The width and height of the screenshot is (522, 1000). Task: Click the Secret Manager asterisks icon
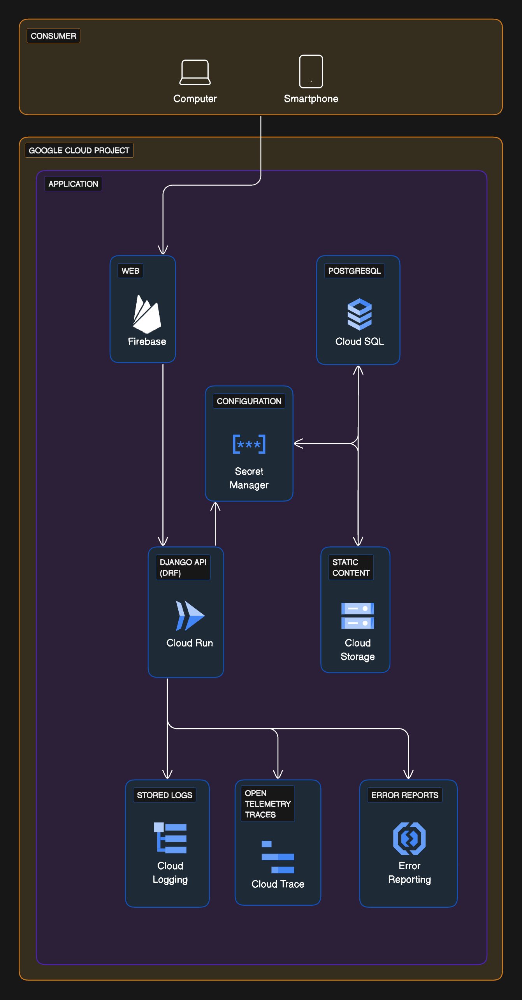[249, 444]
